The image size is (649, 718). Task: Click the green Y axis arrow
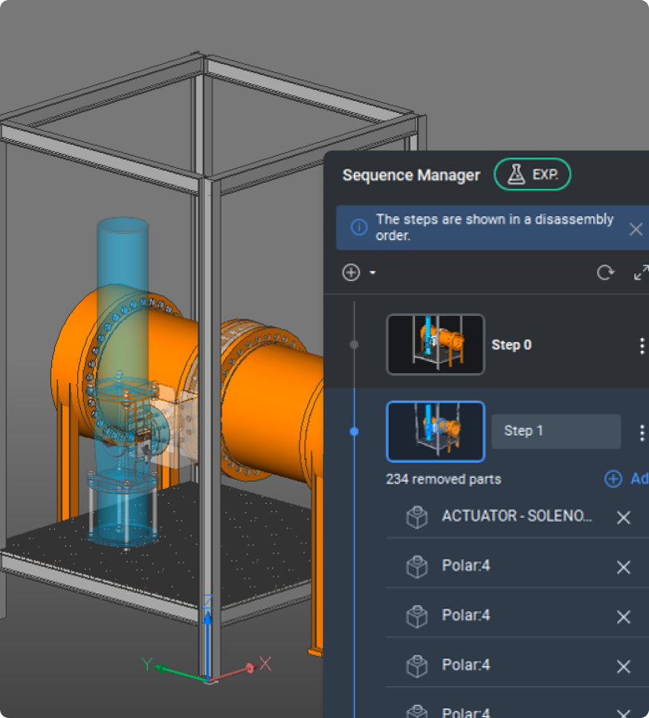pyautogui.click(x=181, y=673)
